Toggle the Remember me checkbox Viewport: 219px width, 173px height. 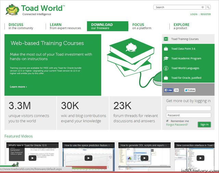tap(167, 121)
